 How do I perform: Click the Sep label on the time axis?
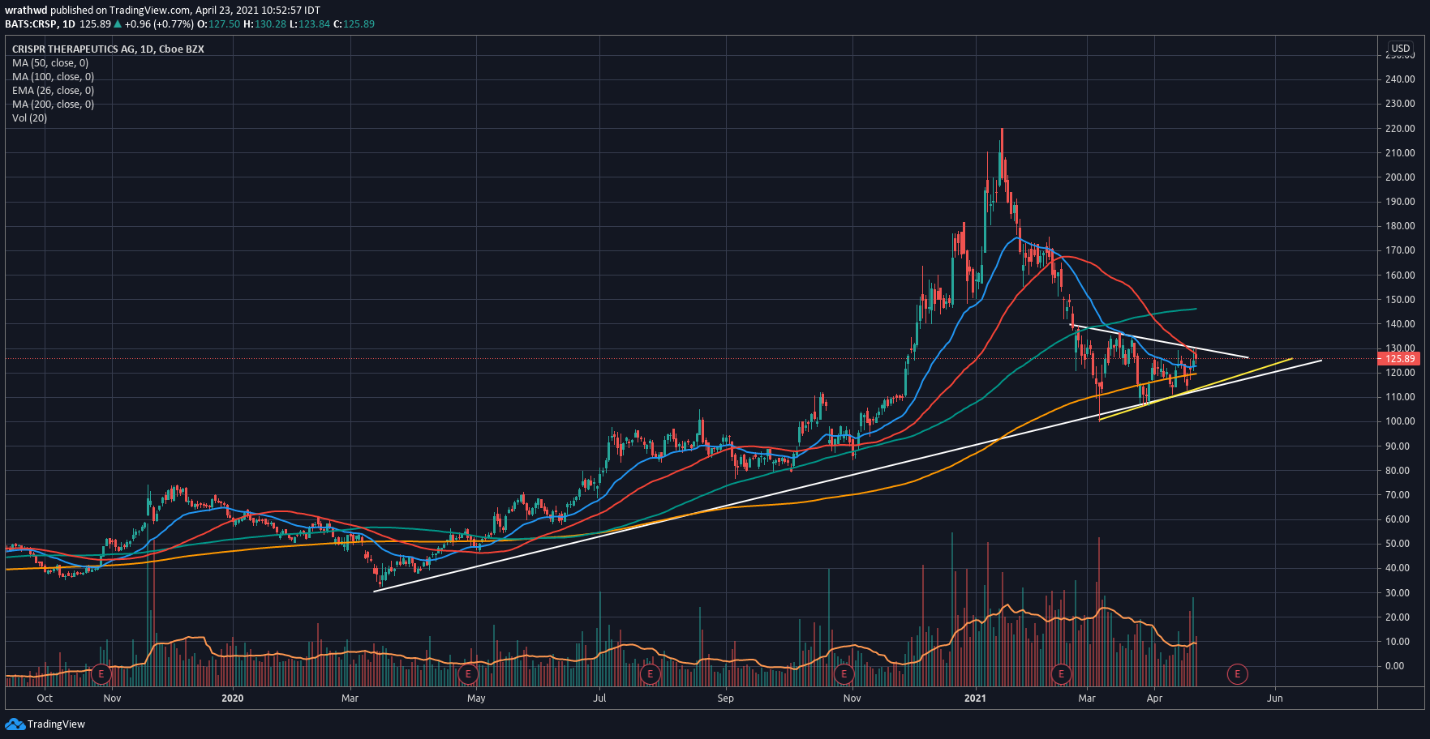pyautogui.click(x=725, y=698)
